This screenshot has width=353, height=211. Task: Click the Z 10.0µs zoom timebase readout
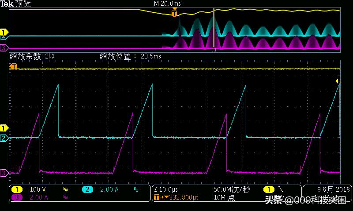(166, 189)
